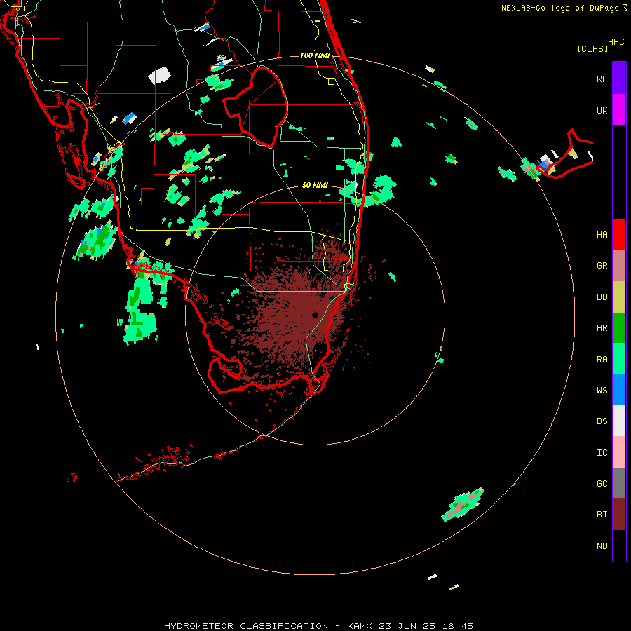Click the DS legend label
Viewport: 631px width, 631px height.
(x=602, y=421)
